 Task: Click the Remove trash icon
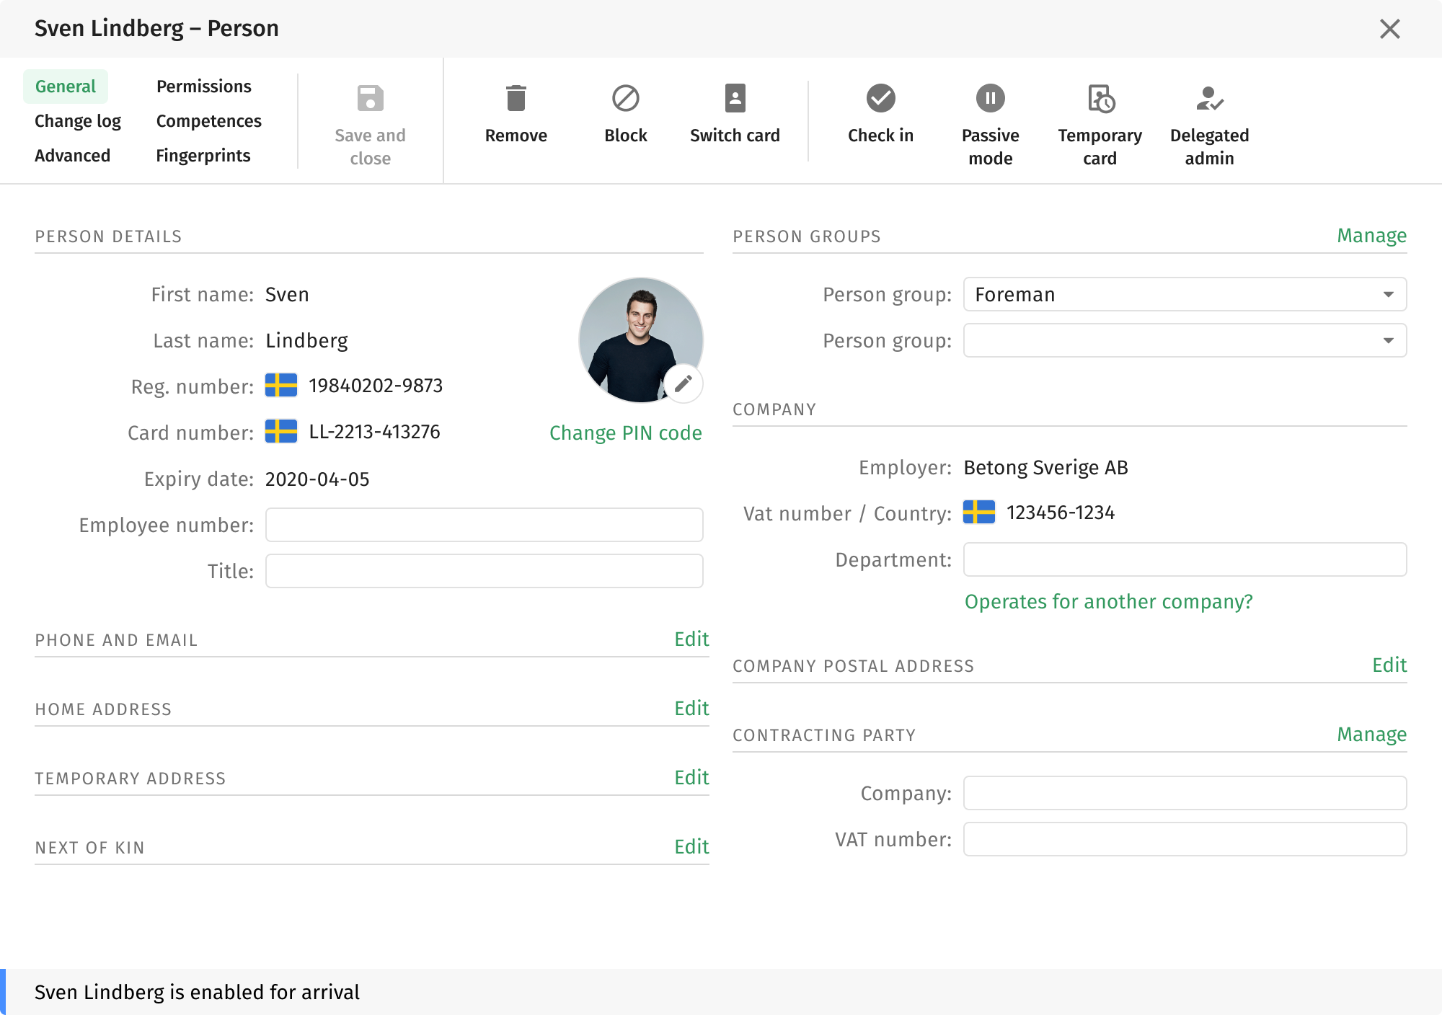(x=516, y=99)
